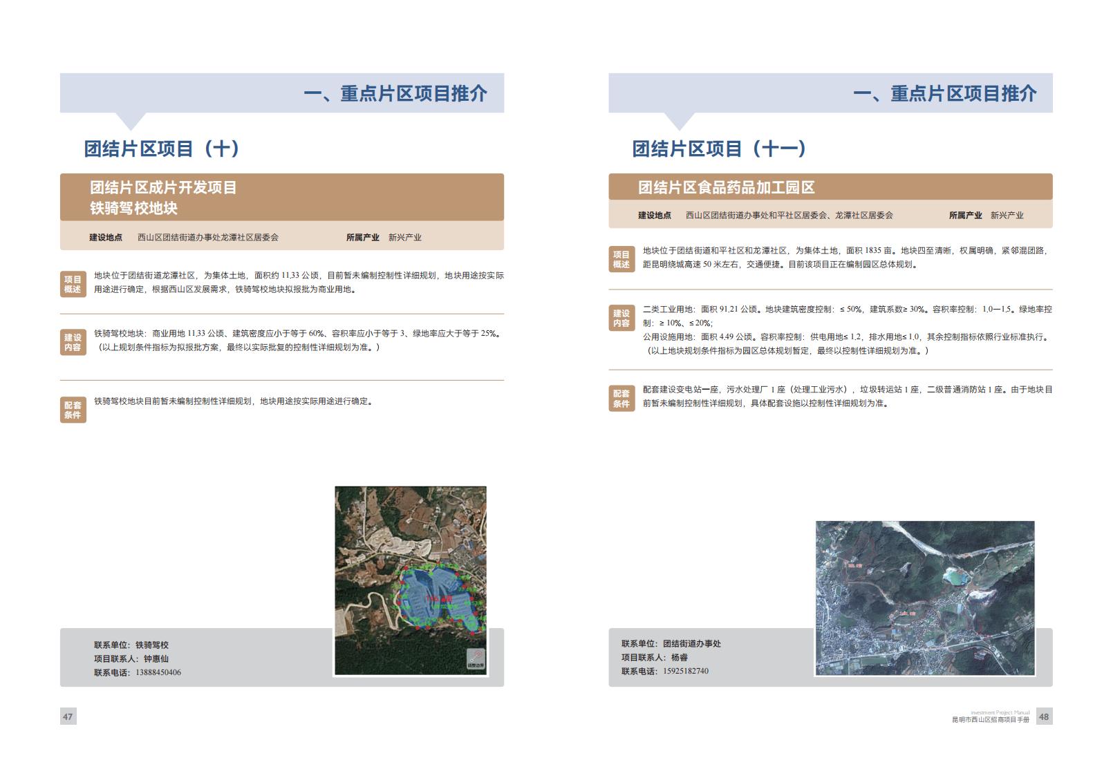Click 西山区团结街道办事处龙潭社区居委会 location text
Screen dimensions: 1113x760
click(208, 237)
